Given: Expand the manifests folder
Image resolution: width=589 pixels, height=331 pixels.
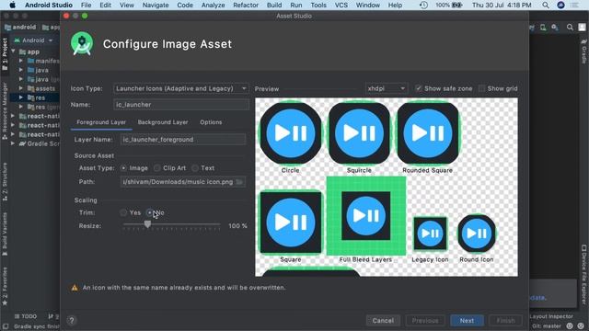Looking at the screenshot, I should point(21,61).
